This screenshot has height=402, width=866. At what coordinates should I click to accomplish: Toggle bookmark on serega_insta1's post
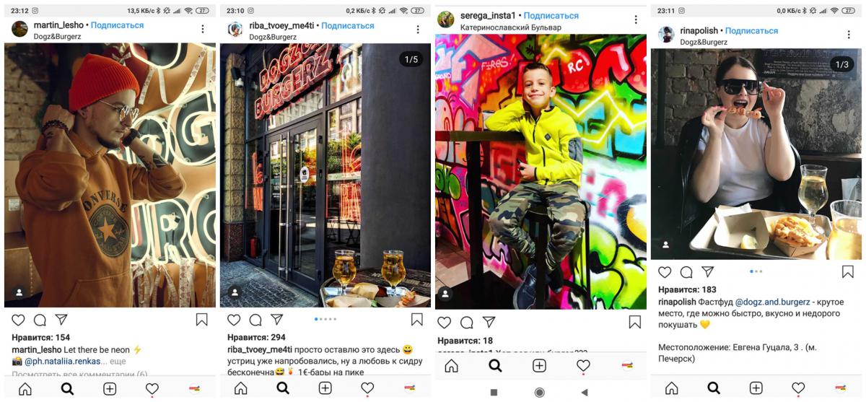(634, 323)
